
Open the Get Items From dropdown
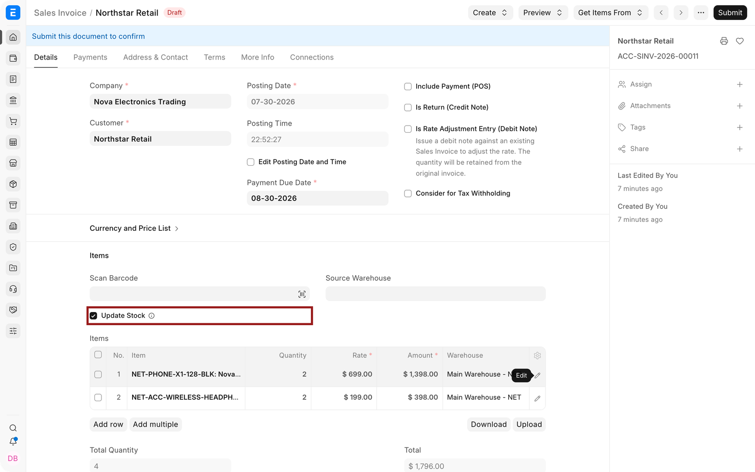point(611,13)
